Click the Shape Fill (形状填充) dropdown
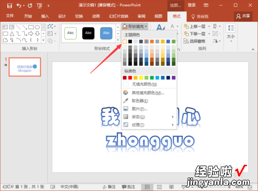Screen dimensions: 258x191 point(135,26)
